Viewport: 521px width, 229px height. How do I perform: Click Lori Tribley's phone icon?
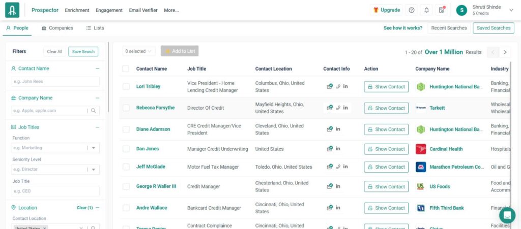(338, 86)
